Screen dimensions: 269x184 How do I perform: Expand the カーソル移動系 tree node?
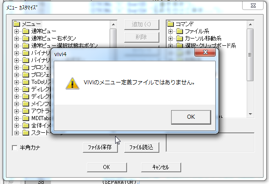pyautogui.click(x=170, y=39)
